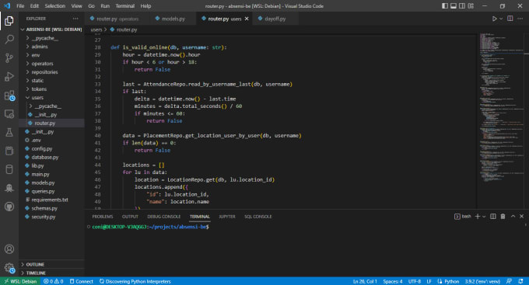This screenshot has width=529, height=285.
Task: Open run options dropdown next to play button
Action: coord(501,19)
